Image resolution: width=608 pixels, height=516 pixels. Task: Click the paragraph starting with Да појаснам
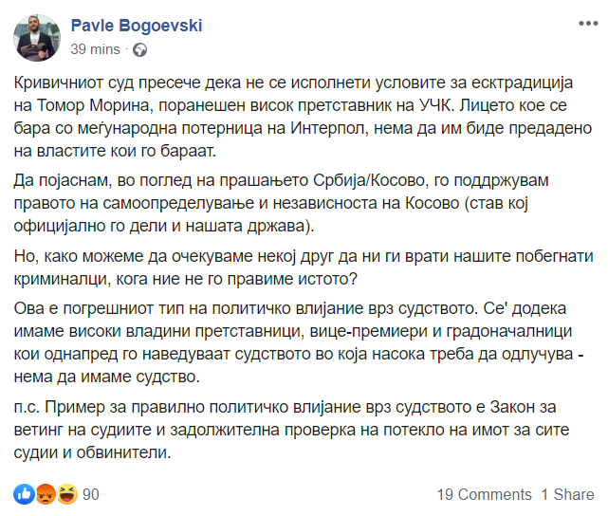pos(281,203)
